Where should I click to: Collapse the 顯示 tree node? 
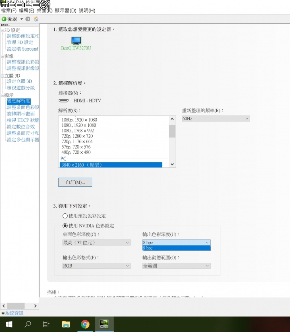(2, 95)
